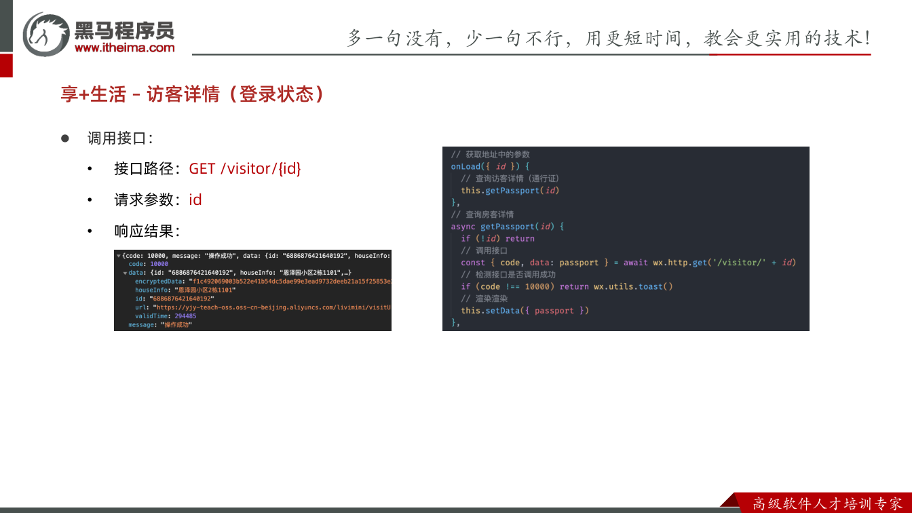This screenshot has height=513, width=912.
Task: Click the comment 获取地址中的参数
Action: point(490,155)
